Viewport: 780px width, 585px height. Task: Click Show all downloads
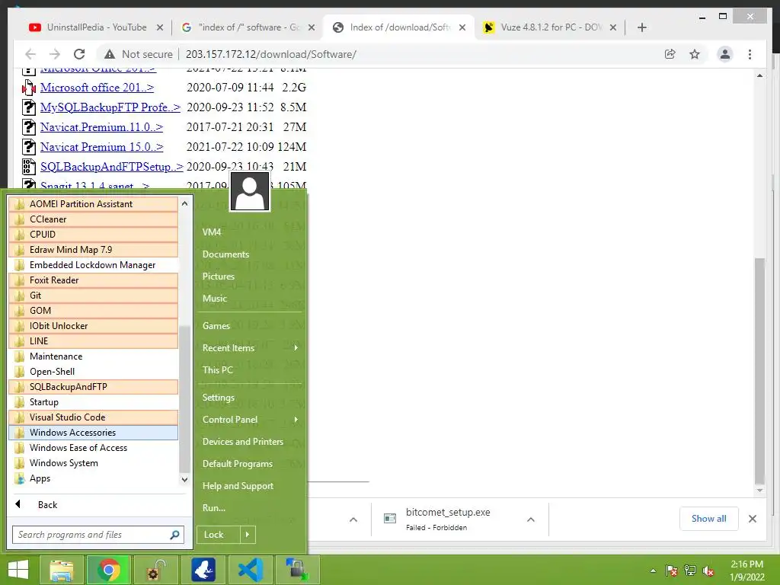(709, 519)
